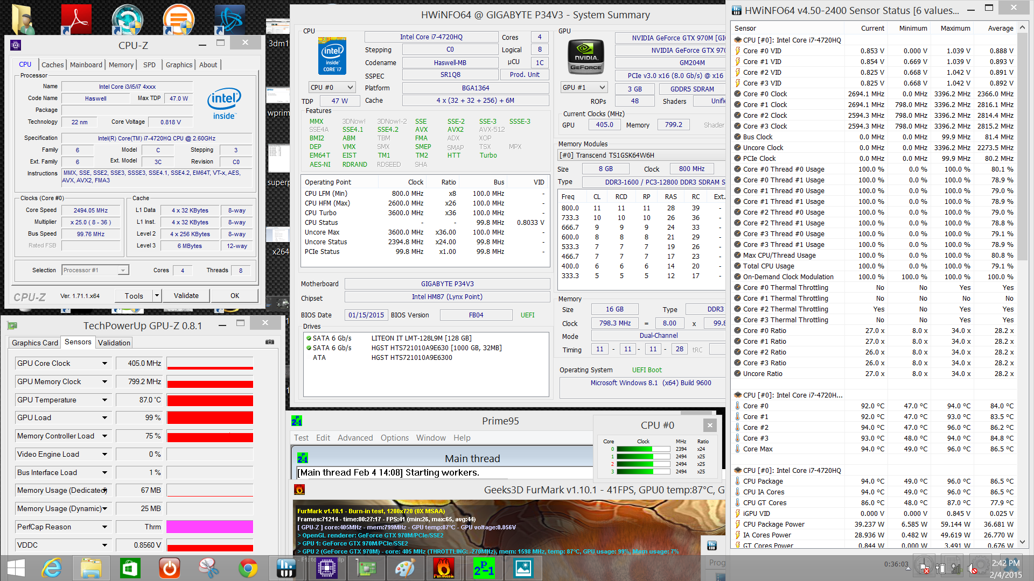The height and width of the screenshot is (581, 1034).
Task: Switch to CPU-Z via its taskbar icon
Action: click(x=326, y=568)
